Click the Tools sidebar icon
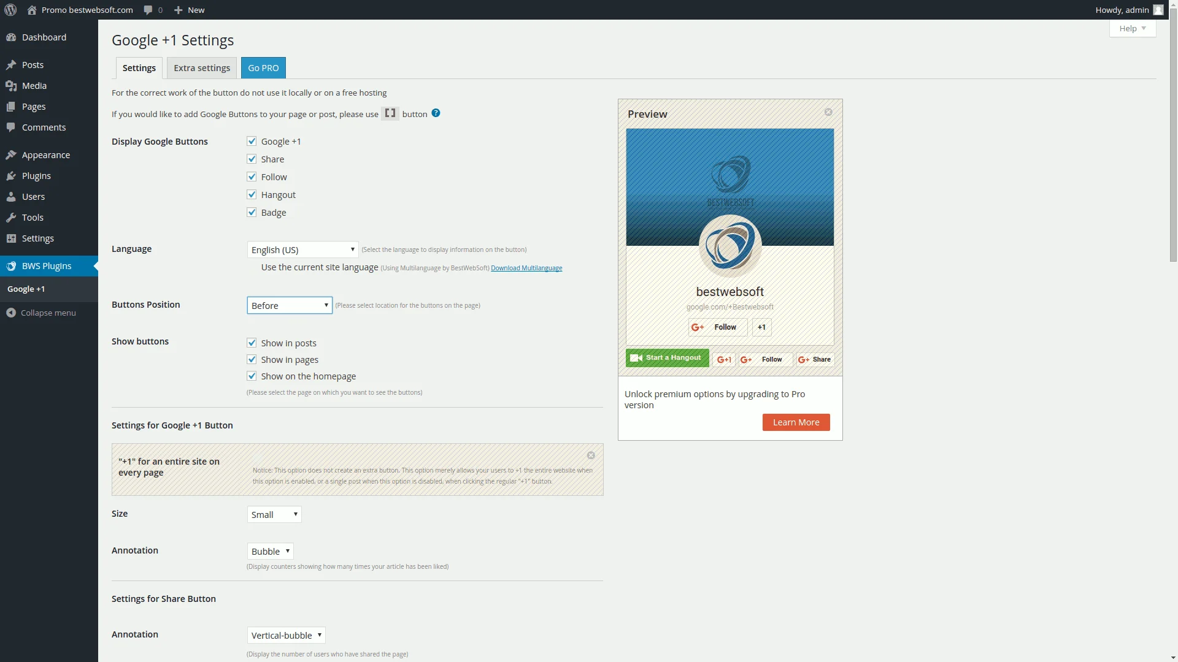This screenshot has height=662, width=1178. [x=10, y=216]
